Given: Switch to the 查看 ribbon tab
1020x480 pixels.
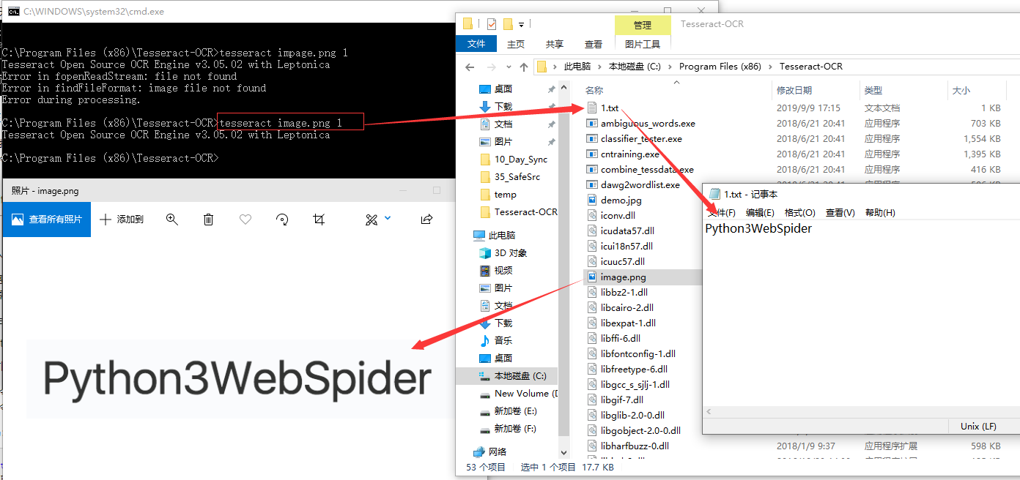Looking at the screenshot, I should pos(594,44).
